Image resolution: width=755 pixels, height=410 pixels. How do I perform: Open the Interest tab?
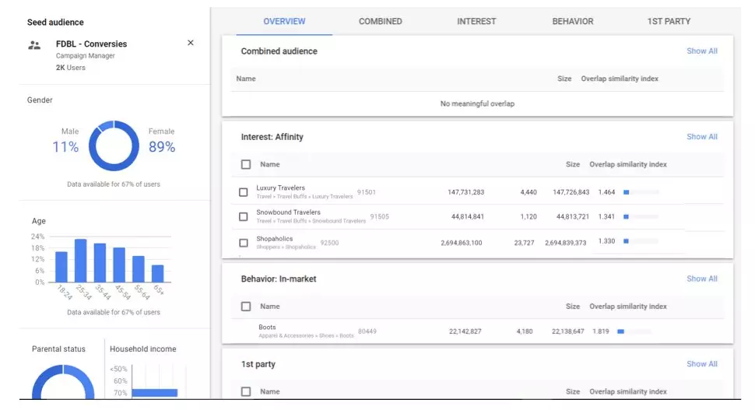(x=476, y=22)
